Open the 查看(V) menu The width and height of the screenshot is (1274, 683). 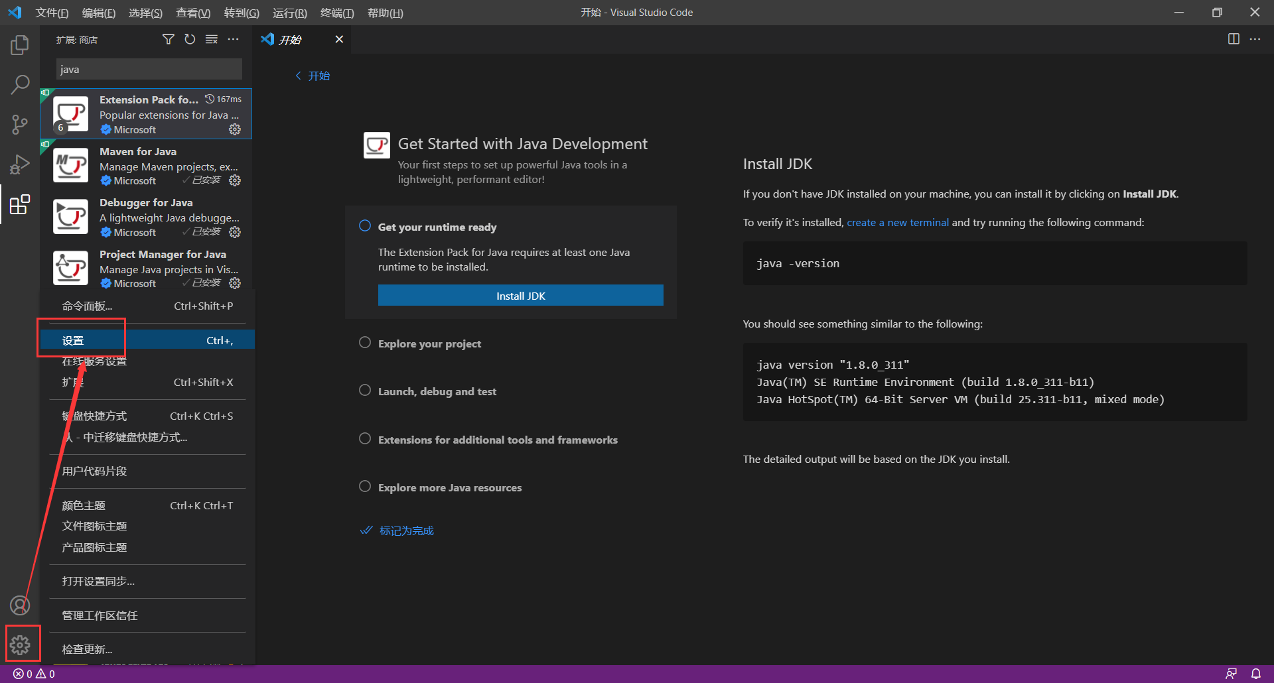click(193, 13)
